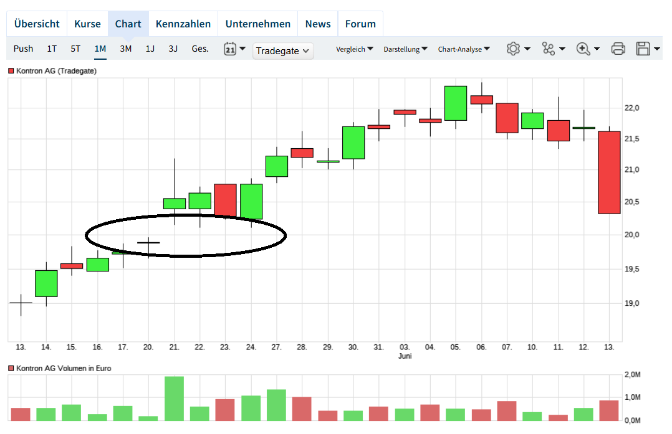Expand the Vergleich dropdown
Viewport: 672px width, 434px height.
(355, 49)
